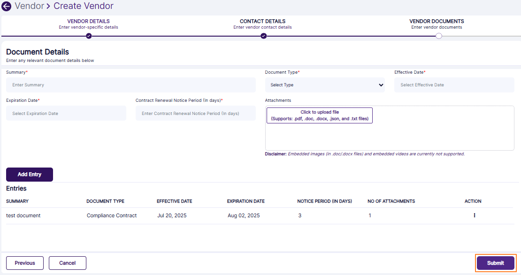
Task: Click the Previous button
Action: click(24, 263)
